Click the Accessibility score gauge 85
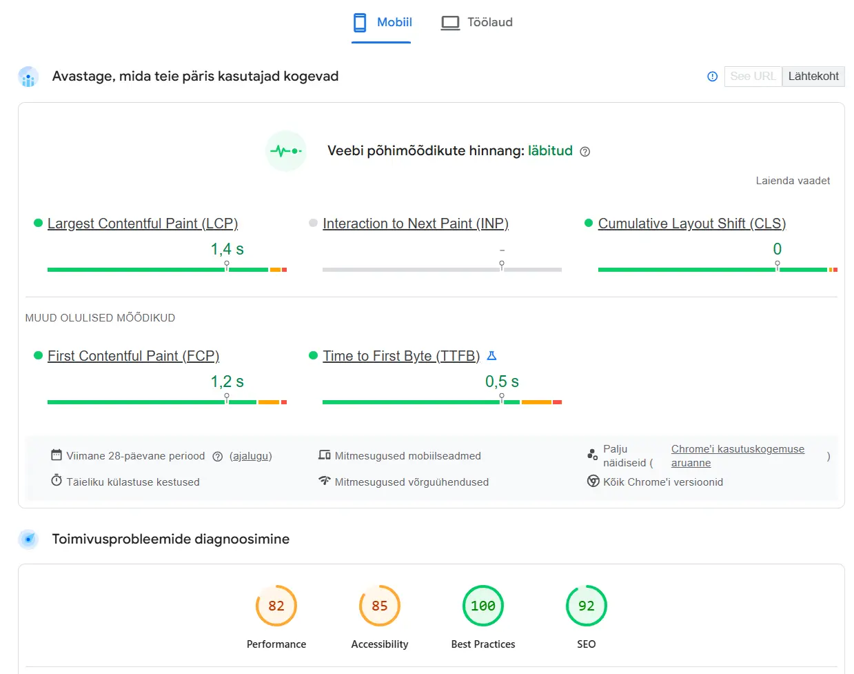 (x=380, y=606)
